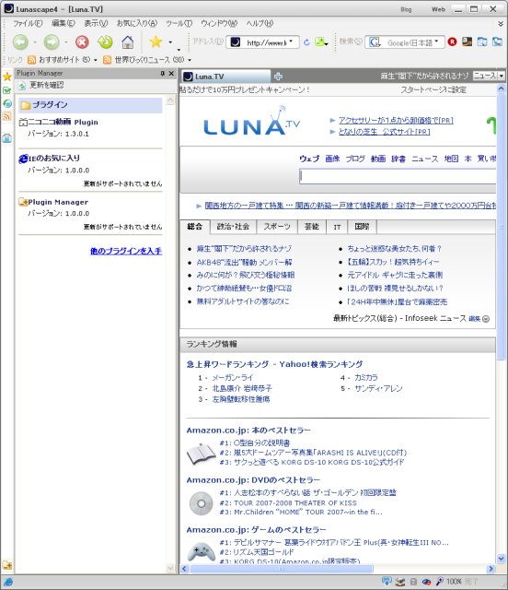Open the star Favorites sidebar panel icon
The image size is (508, 590).
pos(7,77)
